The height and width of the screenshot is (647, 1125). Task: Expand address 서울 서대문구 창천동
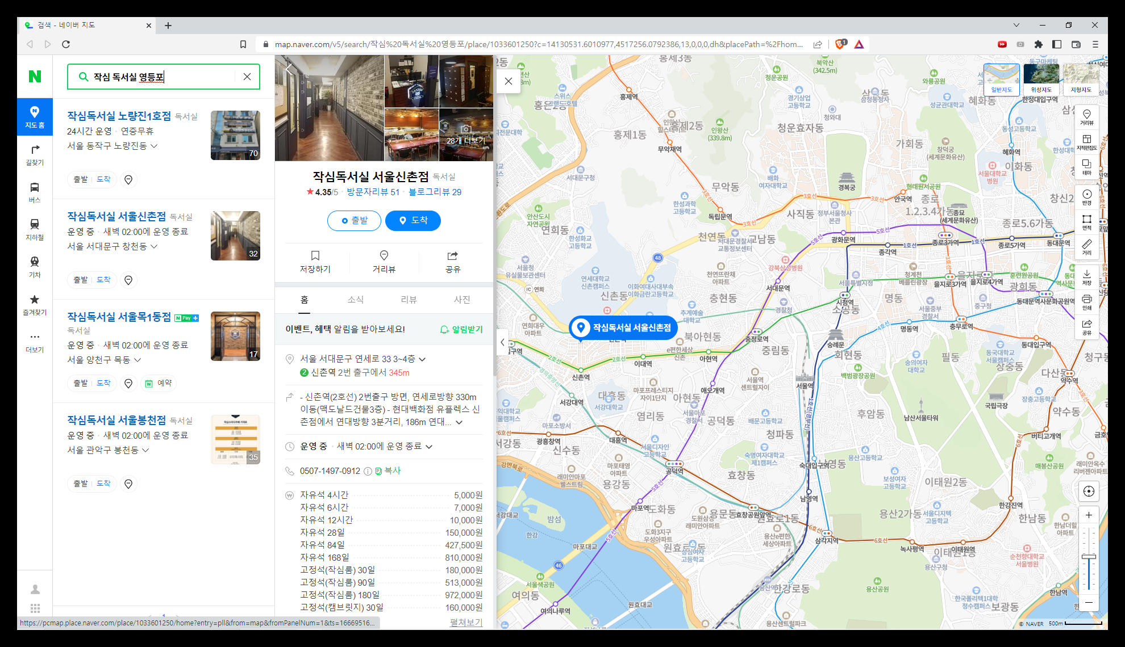click(x=113, y=246)
